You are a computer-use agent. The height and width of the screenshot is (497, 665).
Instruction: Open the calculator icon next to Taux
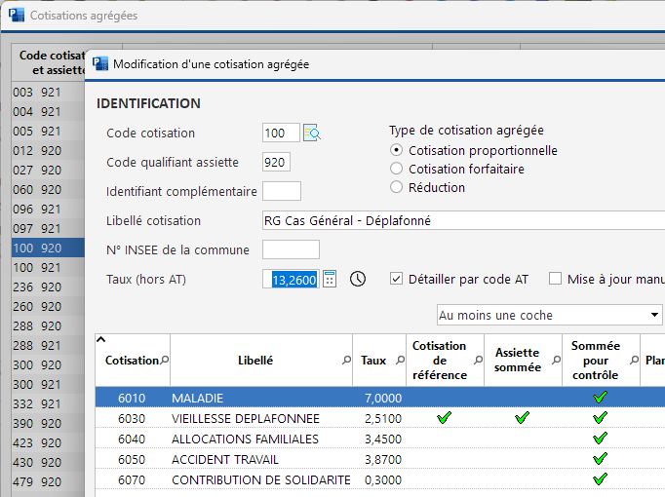click(330, 280)
